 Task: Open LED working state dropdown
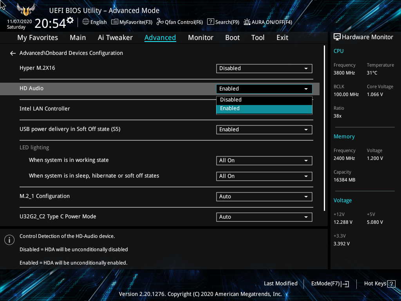pos(264,160)
